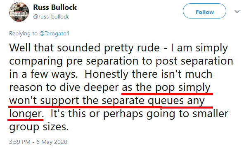Click 'in a few ways.' in the tweet

pos(43,74)
